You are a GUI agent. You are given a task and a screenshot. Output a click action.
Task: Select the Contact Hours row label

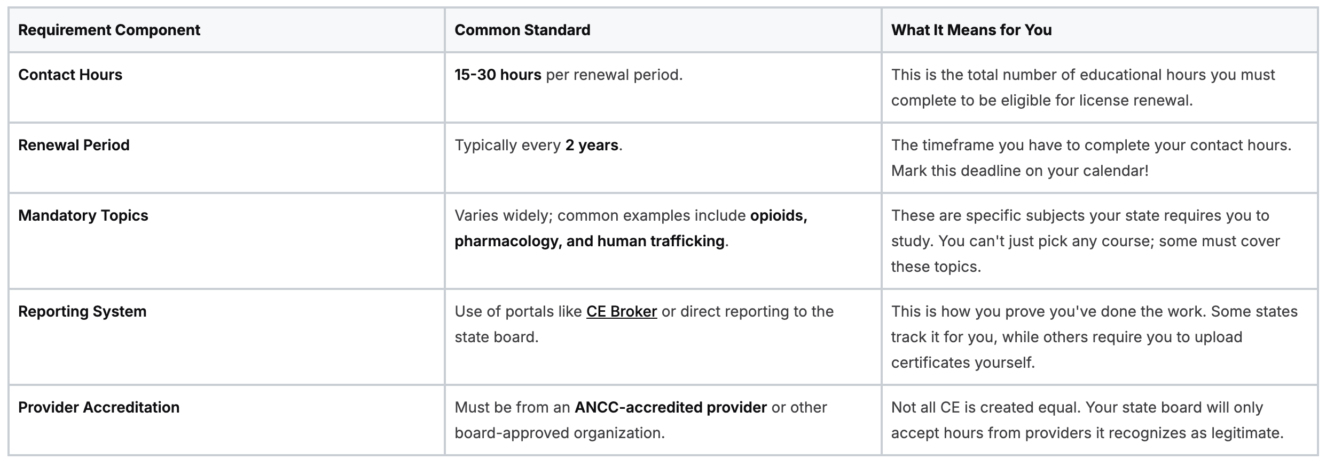[x=70, y=75]
